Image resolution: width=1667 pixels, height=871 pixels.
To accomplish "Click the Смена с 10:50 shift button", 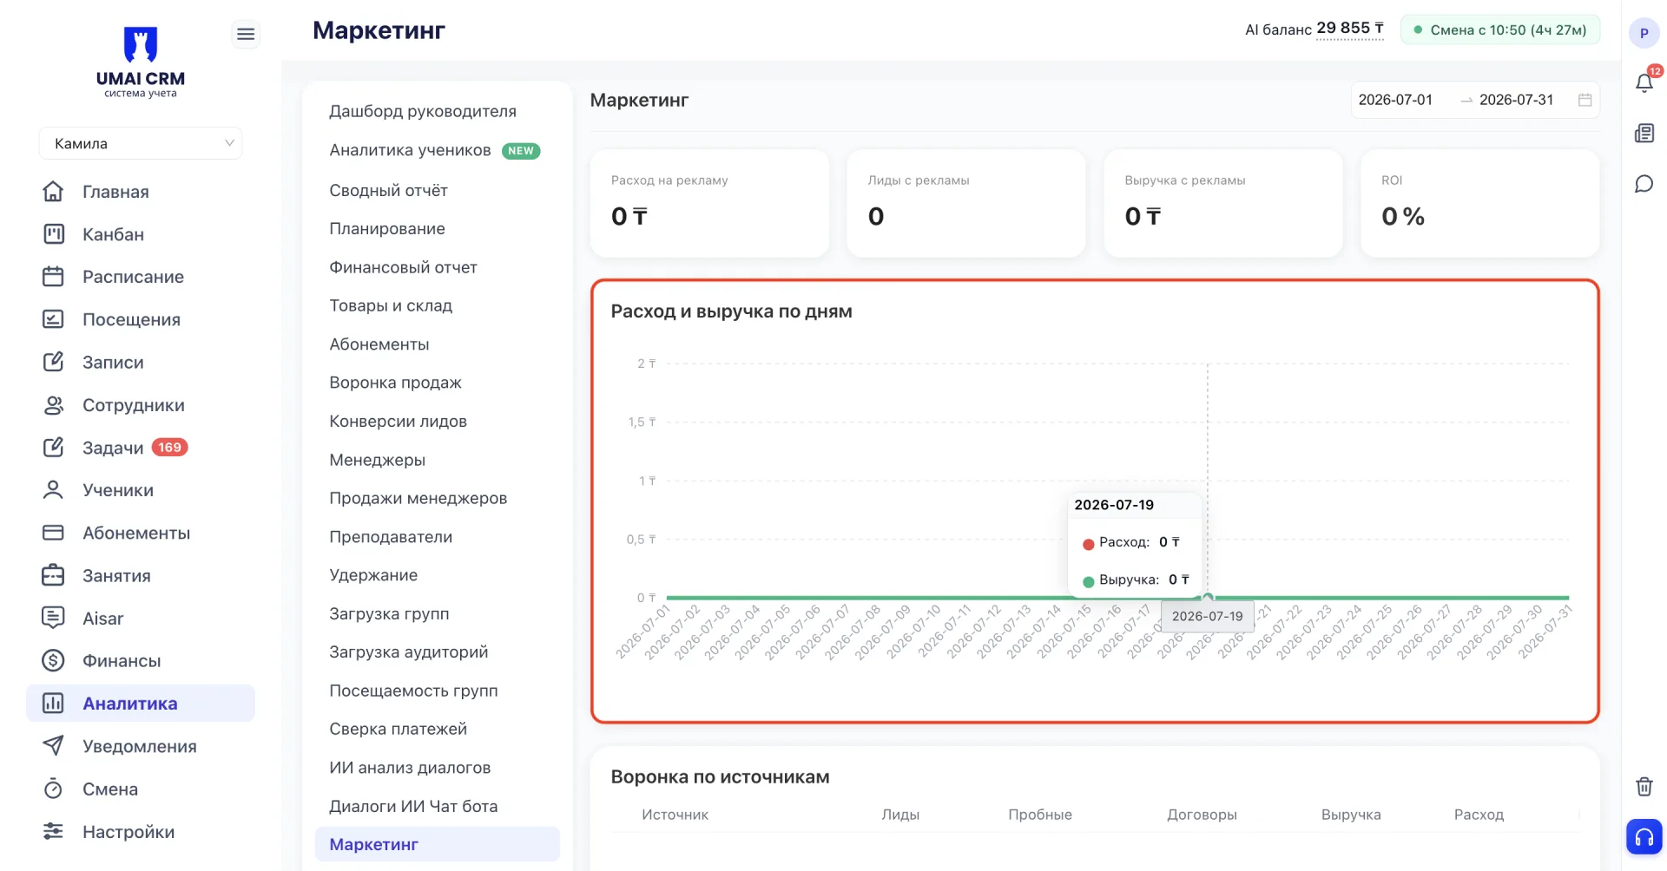I will [1500, 29].
